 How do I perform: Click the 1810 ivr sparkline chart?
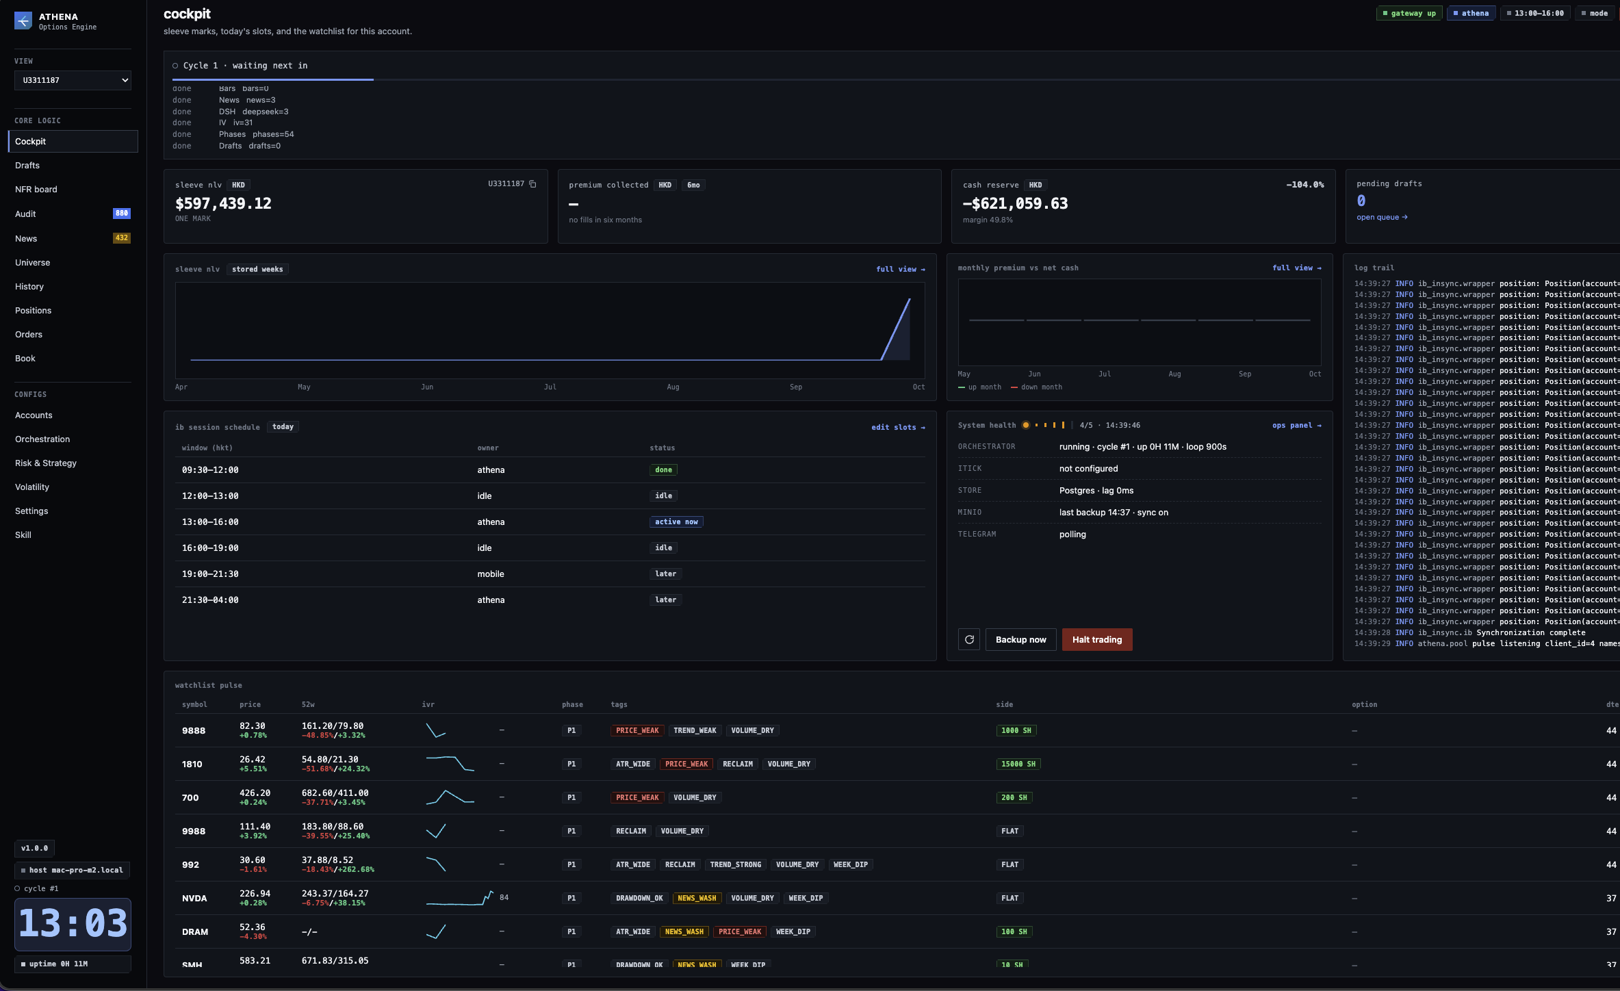pos(450,764)
